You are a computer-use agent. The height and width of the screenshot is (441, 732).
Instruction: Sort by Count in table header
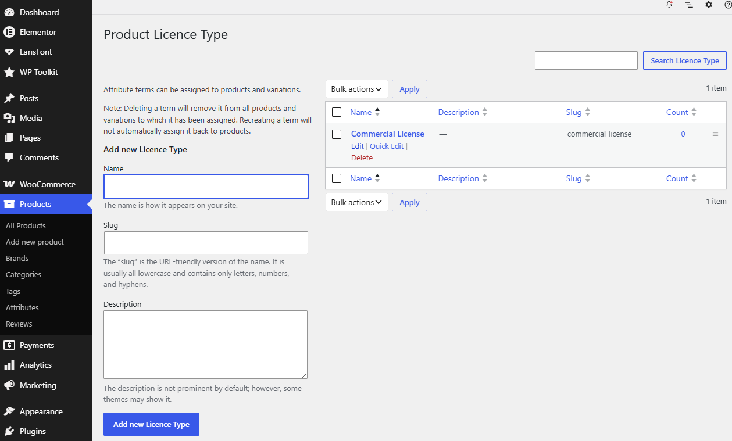pos(681,112)
